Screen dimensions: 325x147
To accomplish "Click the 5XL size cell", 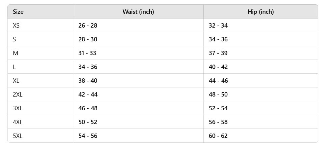I will [18, 136].
